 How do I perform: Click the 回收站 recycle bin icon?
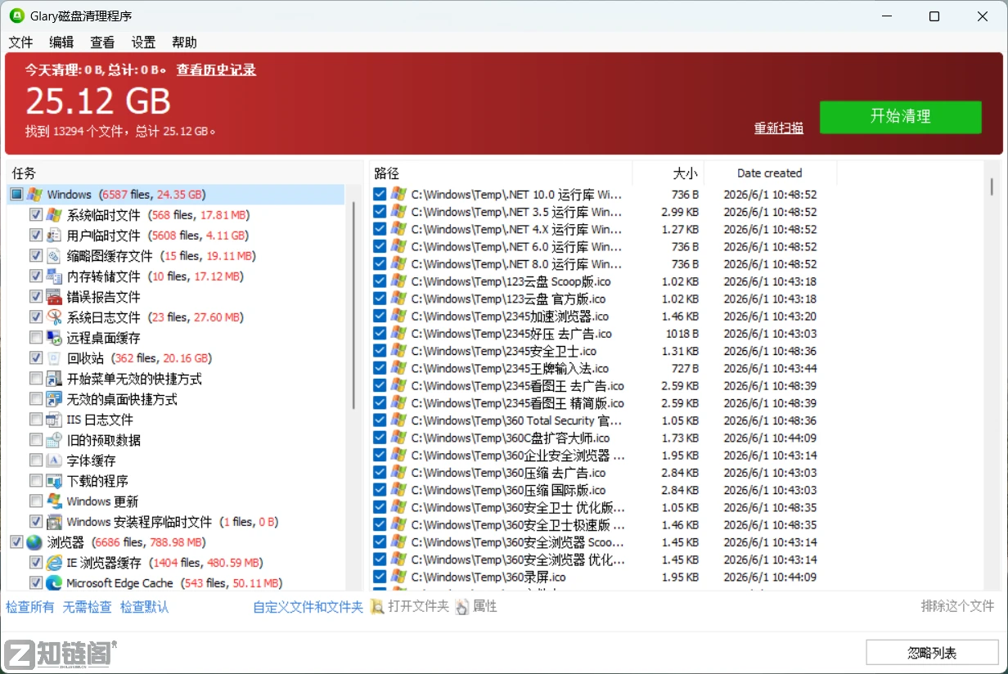(x=54, y=358)
